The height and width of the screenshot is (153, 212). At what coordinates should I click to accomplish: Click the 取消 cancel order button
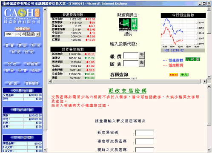click(x=35, y=45)
